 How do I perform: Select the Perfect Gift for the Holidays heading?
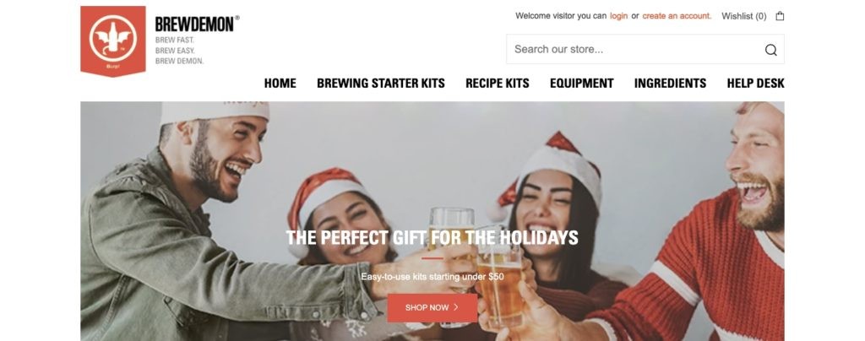[432, 237]
